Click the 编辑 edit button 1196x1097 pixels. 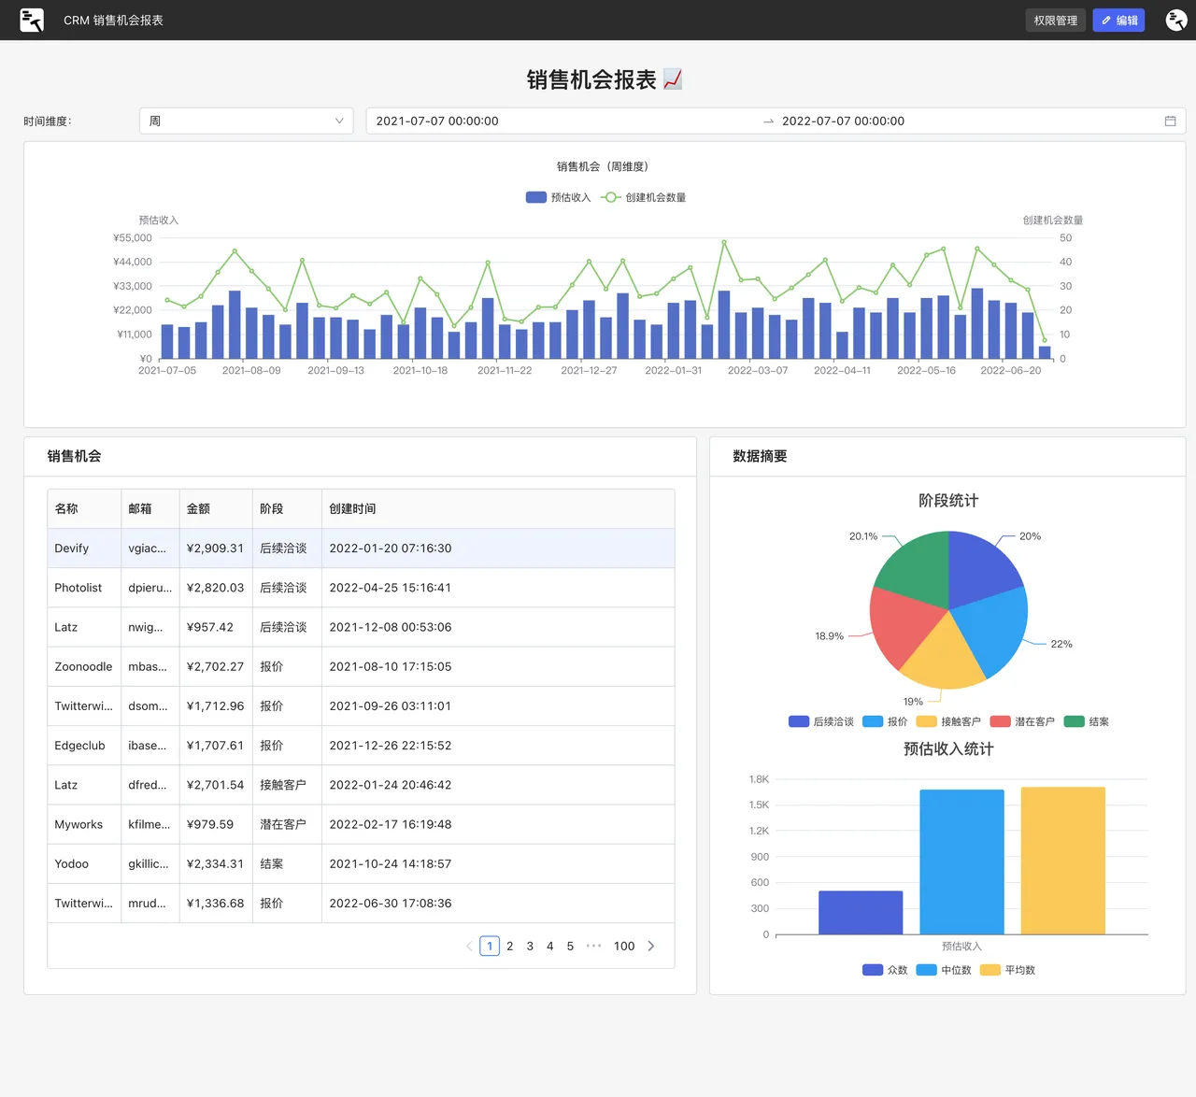tap(1118, 20)
